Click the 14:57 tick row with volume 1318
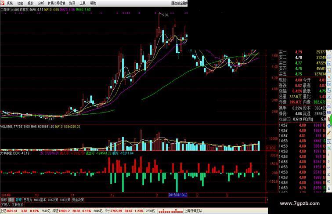332x214 pixels. pyautogui.click(x=302, y=125)
